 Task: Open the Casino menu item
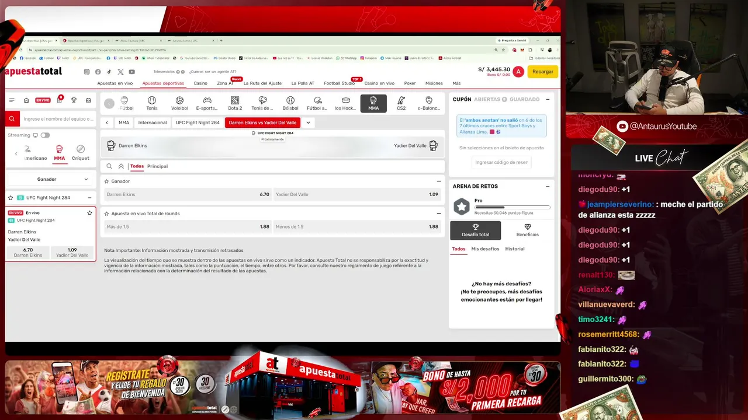point(200,83)
